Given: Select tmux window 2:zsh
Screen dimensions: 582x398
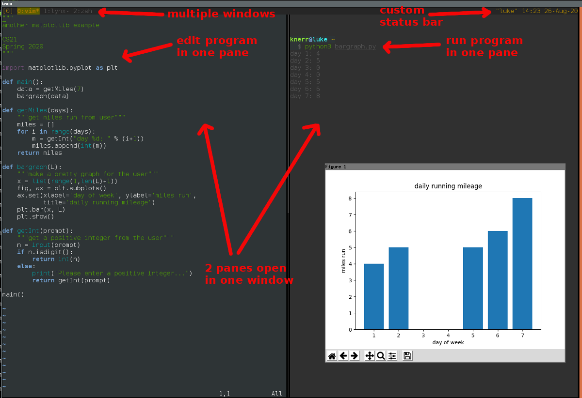Looking at the screenshot, I should (x=82, y=11).
